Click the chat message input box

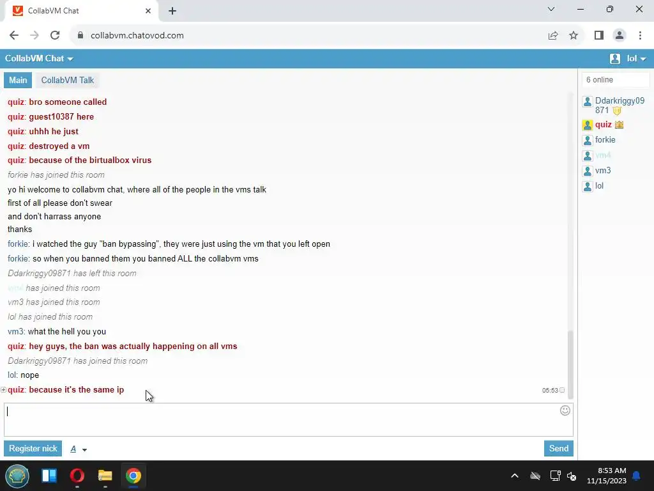coord(289,419)
